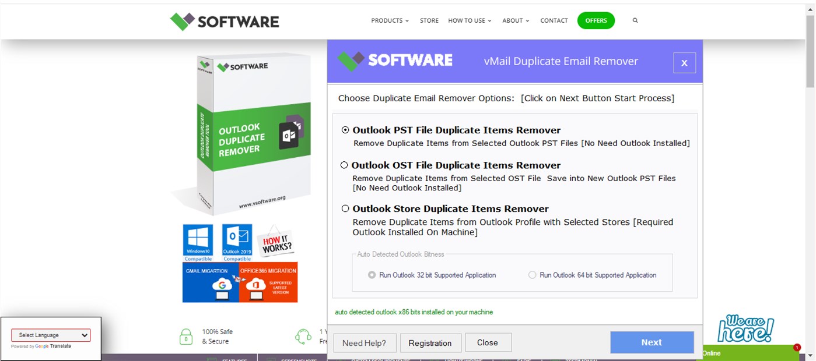Open the Registration dialog
This screenshot has width=816, height=361.
(430, 343)
